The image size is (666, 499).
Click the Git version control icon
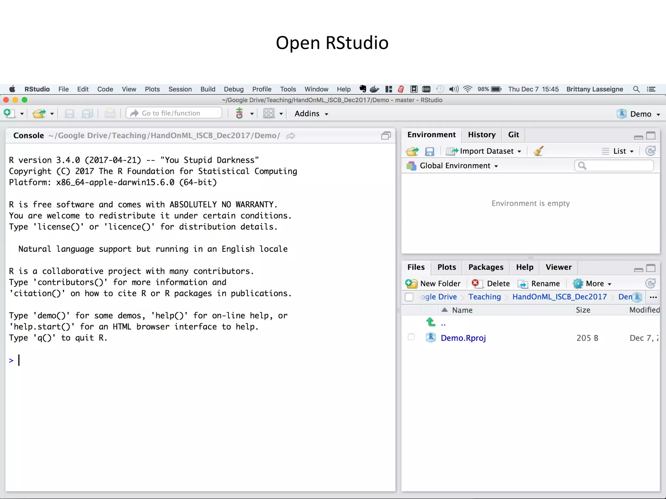click(239, 113)
